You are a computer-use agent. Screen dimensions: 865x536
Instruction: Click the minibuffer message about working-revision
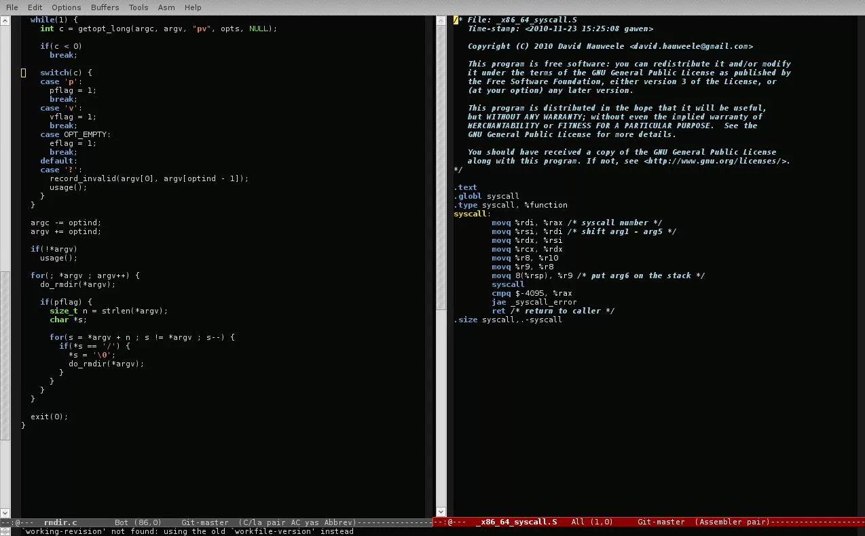click(188, 531)
